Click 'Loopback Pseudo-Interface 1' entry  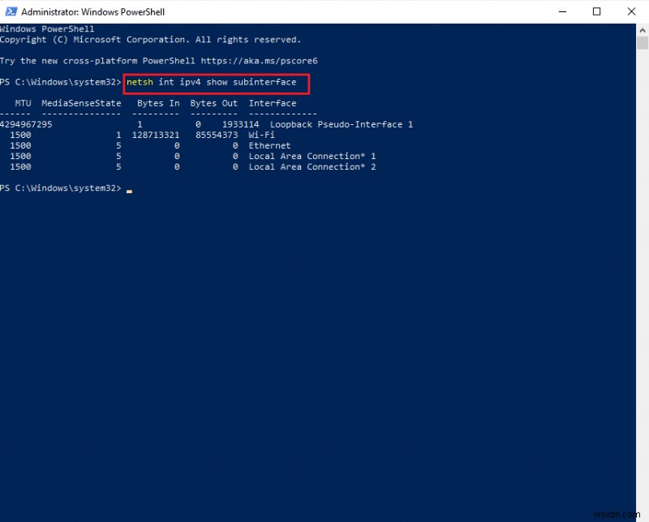(342, 124)
